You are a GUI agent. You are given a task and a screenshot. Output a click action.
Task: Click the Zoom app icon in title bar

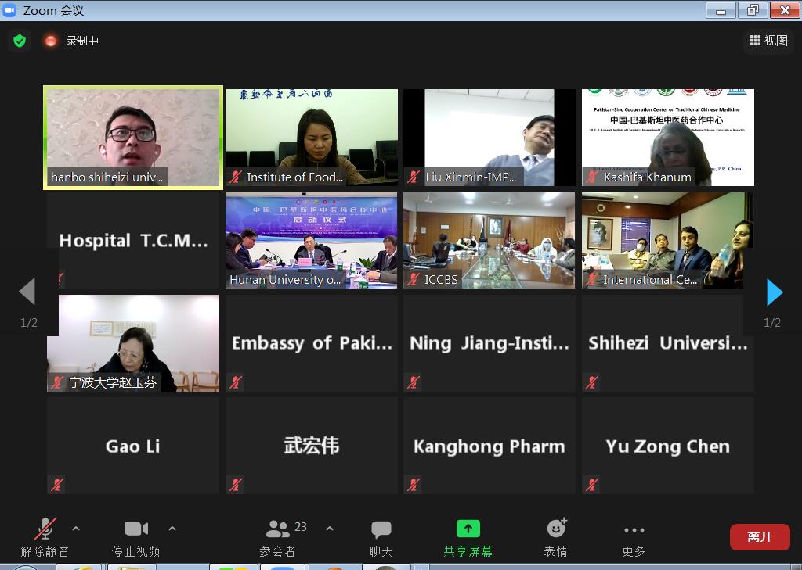pos(9,10)
